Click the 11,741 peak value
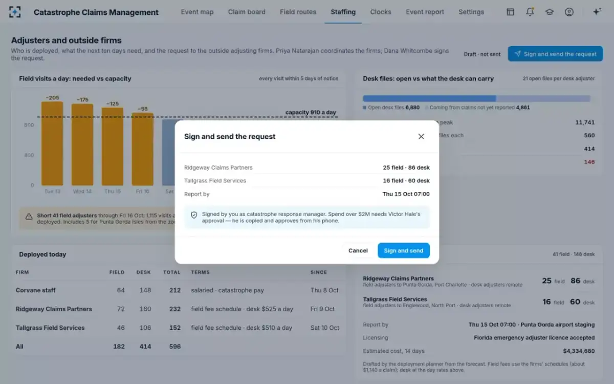614x384 pixels. coord(585,122)
